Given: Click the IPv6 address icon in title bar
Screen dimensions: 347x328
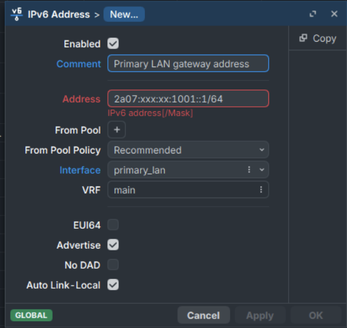Looking at the screenshot, I should point(17,14).
